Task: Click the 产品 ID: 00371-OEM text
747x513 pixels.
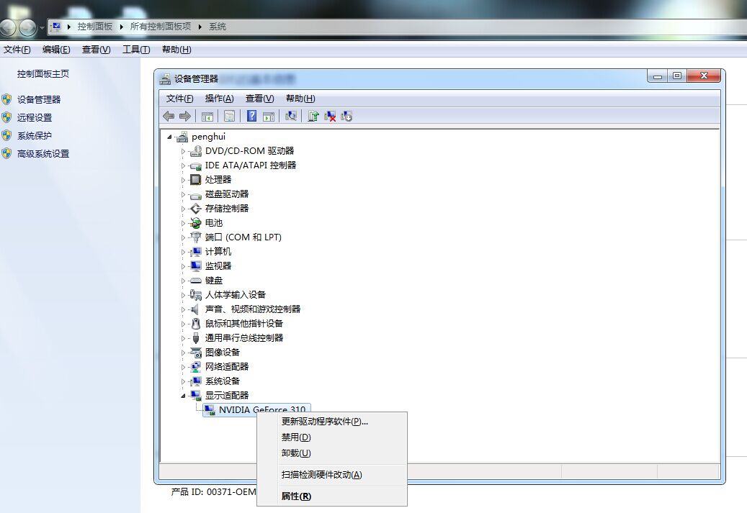Action: pyautogui.click(x=213, y=492)
